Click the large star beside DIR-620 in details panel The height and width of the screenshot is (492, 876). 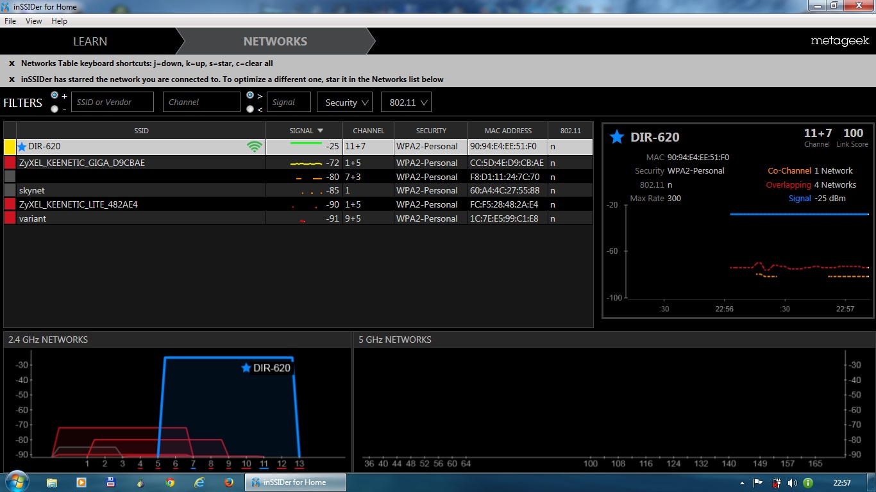[617, 136]
